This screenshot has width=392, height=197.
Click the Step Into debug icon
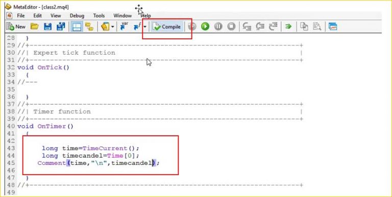(x=247, y=27)
